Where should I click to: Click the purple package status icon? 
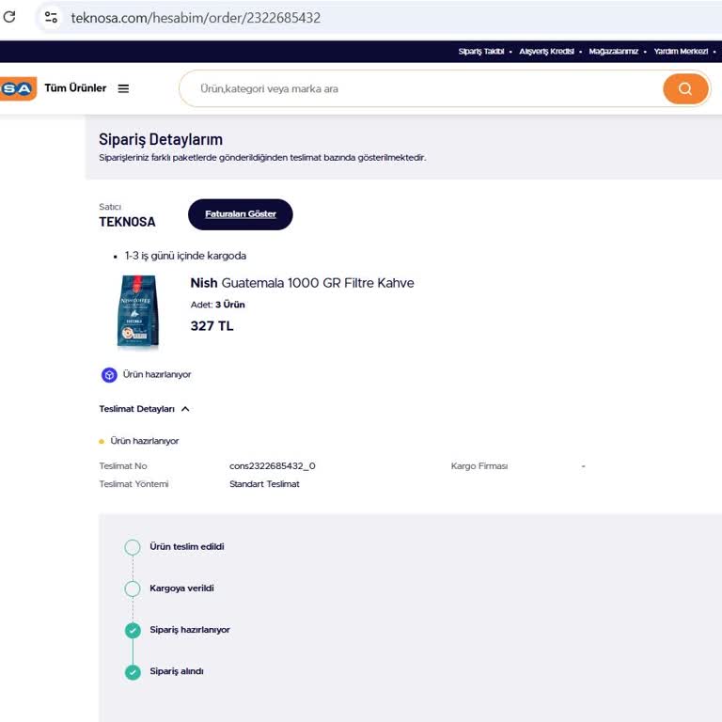click(x=109, y=374)
